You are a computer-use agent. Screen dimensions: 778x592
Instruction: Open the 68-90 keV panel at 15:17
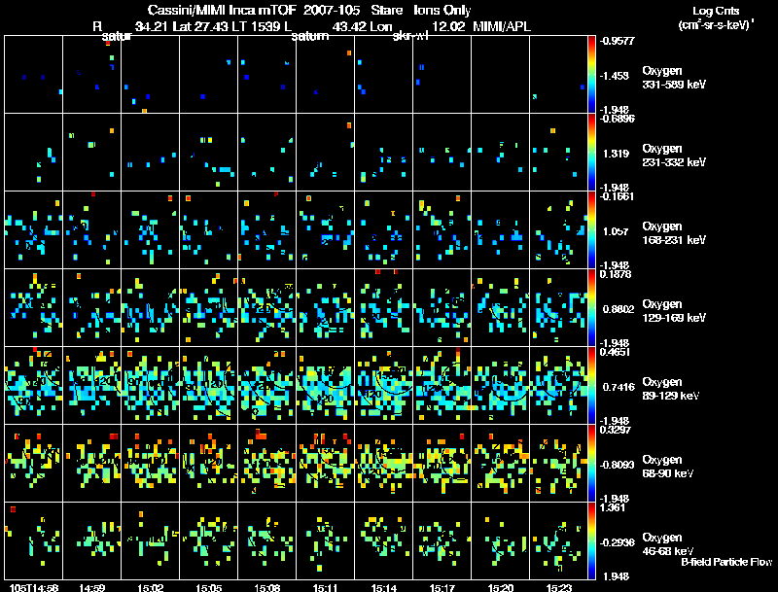click(442, 463)
